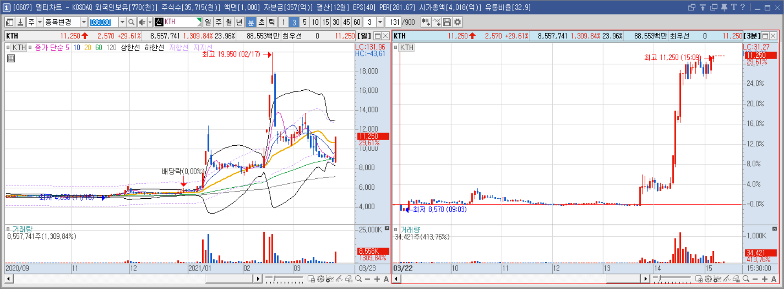Click the 저항선 resistance legend label
The image size is (784, 289).
[178, 48]
